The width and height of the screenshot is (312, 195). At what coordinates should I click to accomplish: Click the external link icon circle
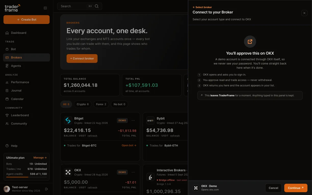[x=250, y=42]
